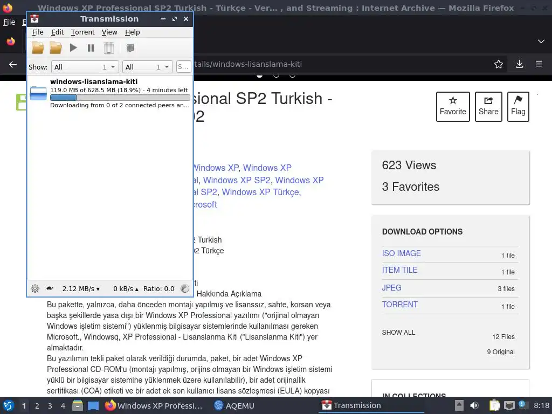Open a torrent file in Transmission
552x414 pixels.
[x=38, y=48]
